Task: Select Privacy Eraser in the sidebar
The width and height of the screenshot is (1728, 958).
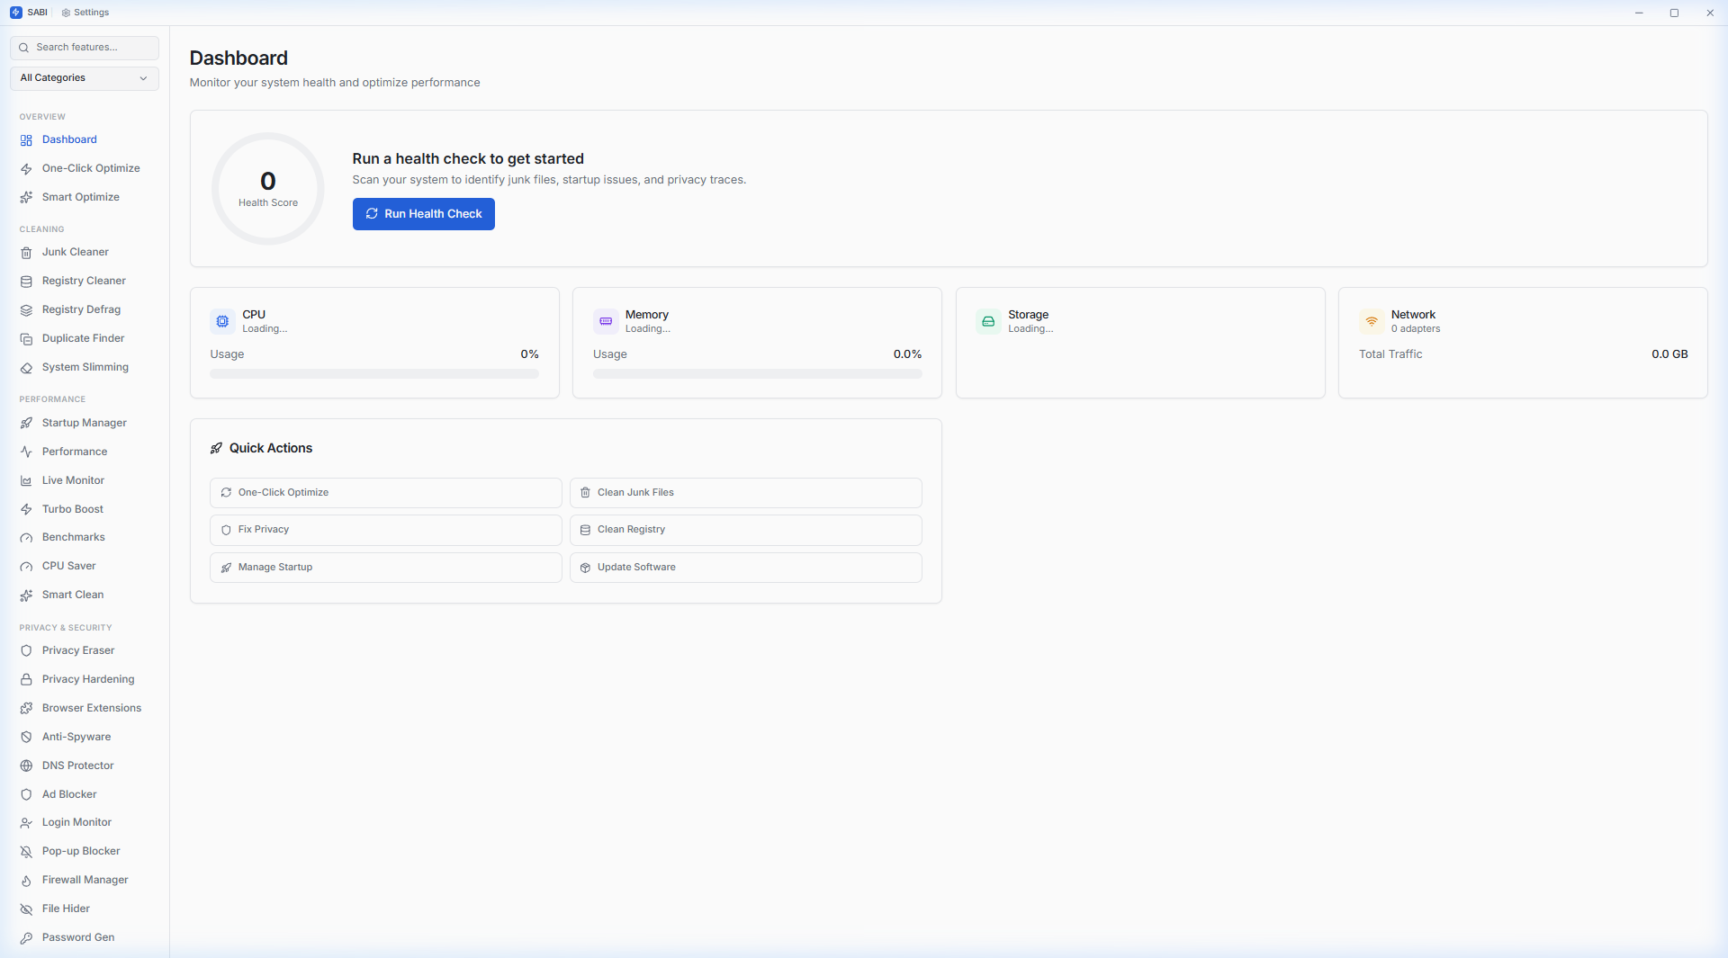Action: pos(85,651)
